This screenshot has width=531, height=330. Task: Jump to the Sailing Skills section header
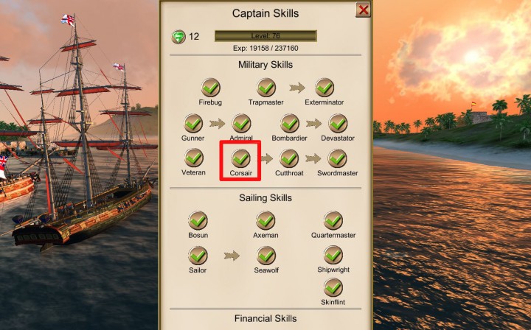(x=265, y=198)
